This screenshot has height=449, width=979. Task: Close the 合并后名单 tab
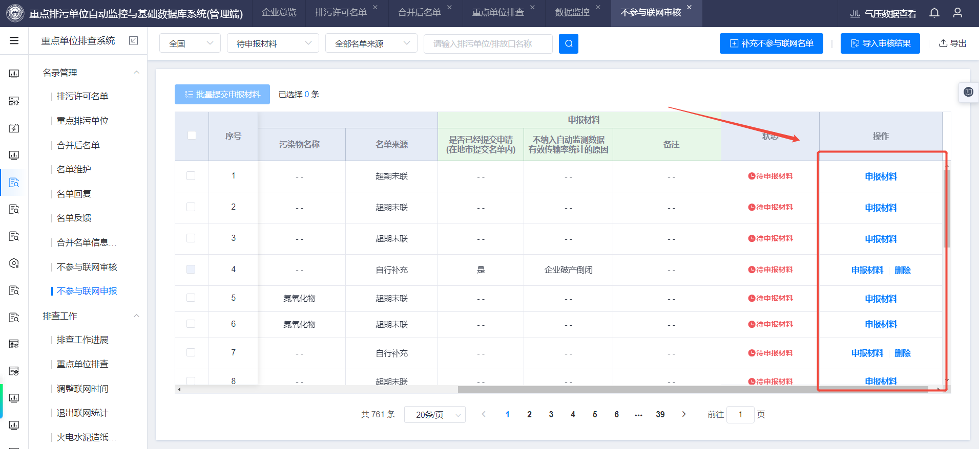coord(449,7)
